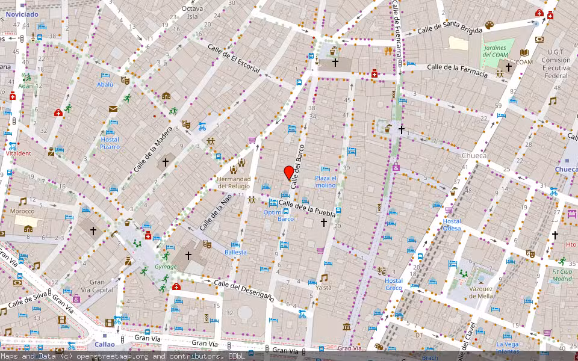This screenshot has width=578, height=361.
Task: Select the Callao metro station square icon
Action: 105,336
